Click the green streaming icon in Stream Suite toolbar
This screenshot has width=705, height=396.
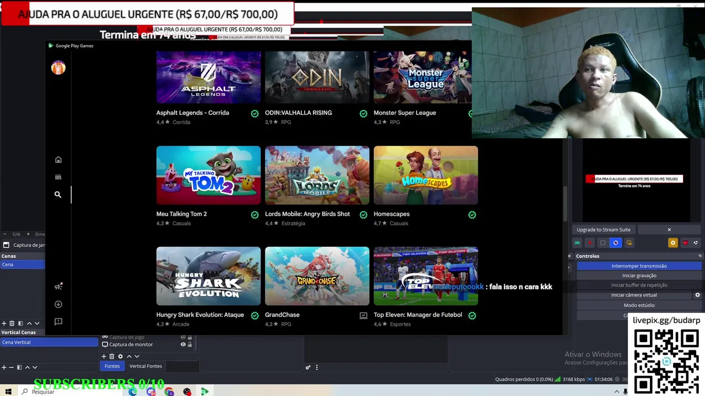click(x=577, y=243)
